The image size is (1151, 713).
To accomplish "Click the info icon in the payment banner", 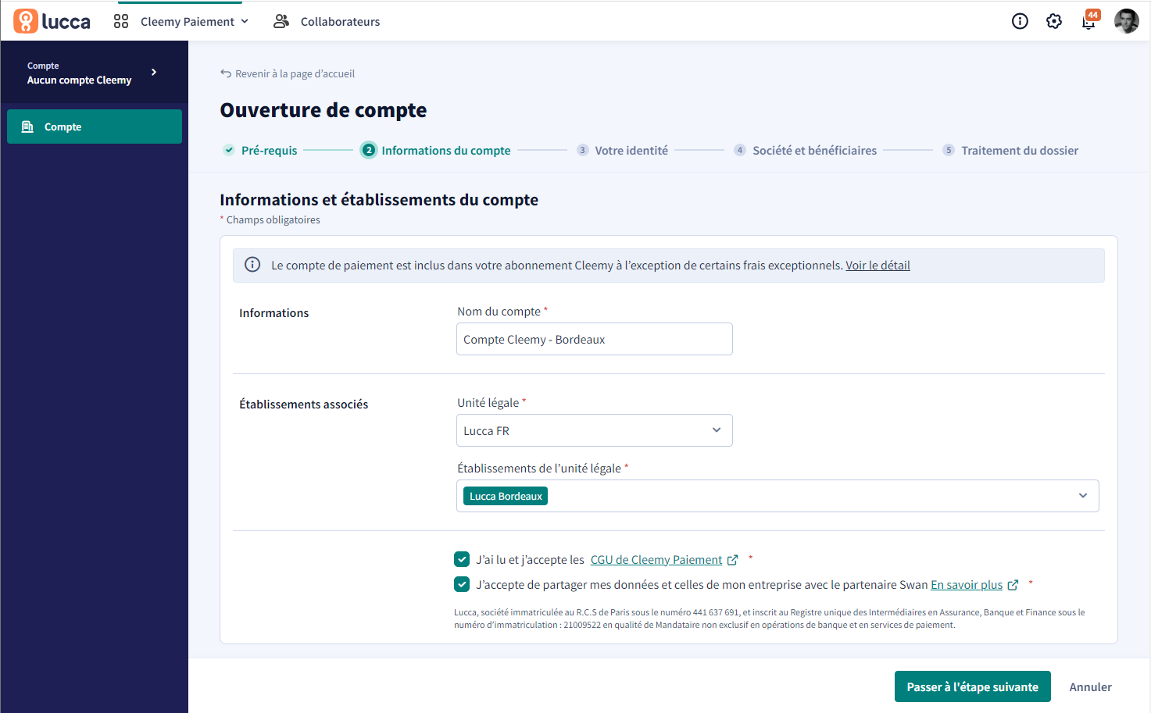I will [252, 265].
